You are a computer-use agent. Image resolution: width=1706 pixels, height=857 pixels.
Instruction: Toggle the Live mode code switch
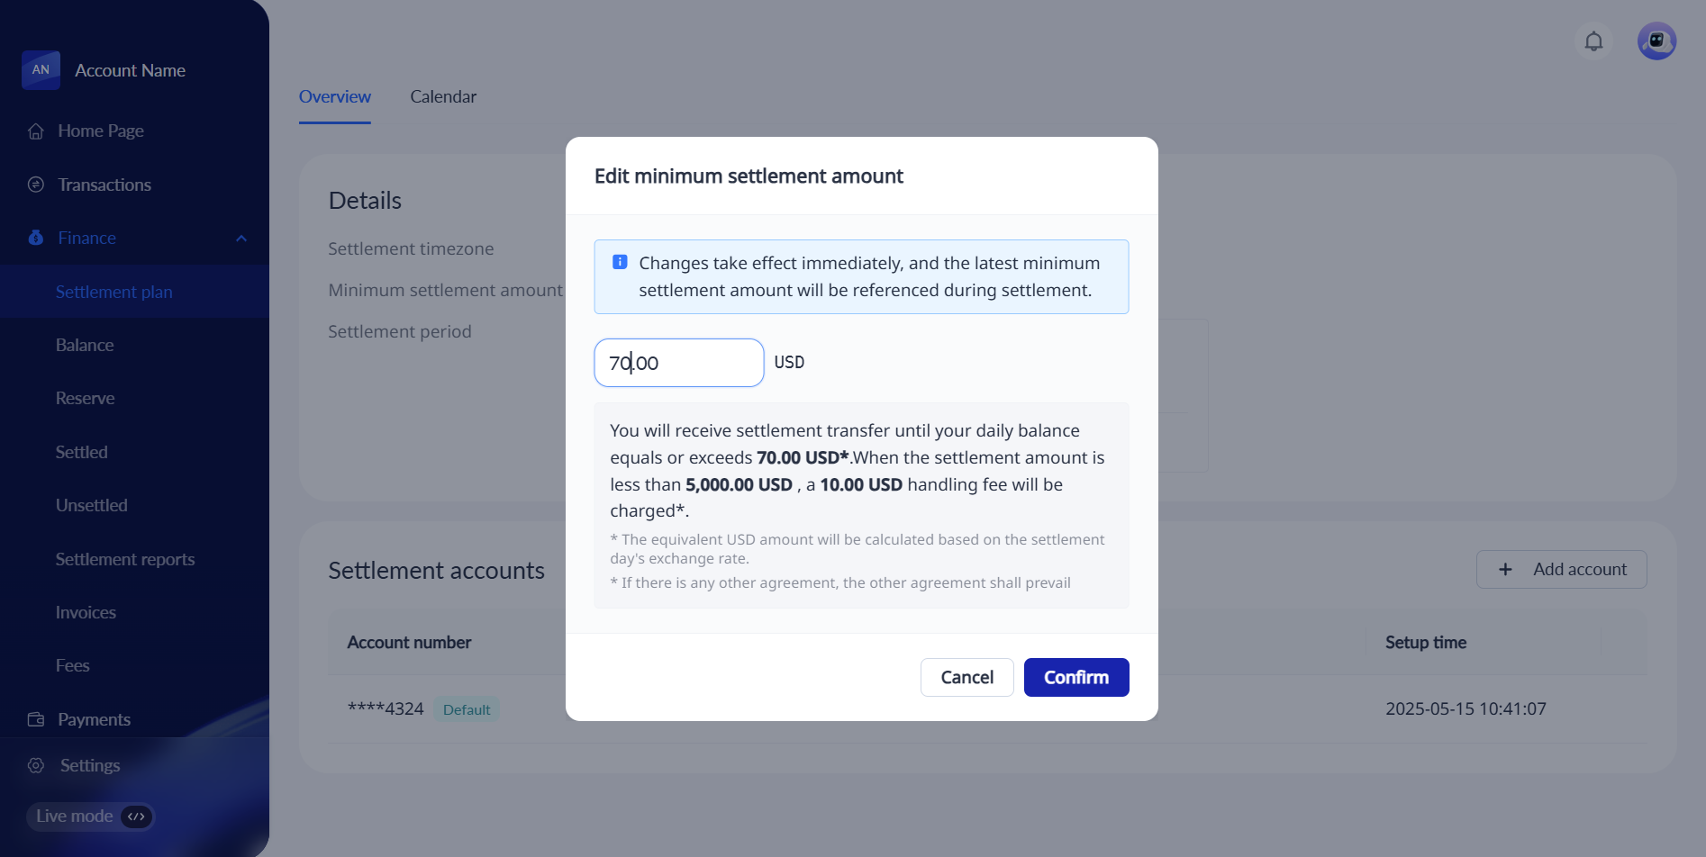pos(136,816)
